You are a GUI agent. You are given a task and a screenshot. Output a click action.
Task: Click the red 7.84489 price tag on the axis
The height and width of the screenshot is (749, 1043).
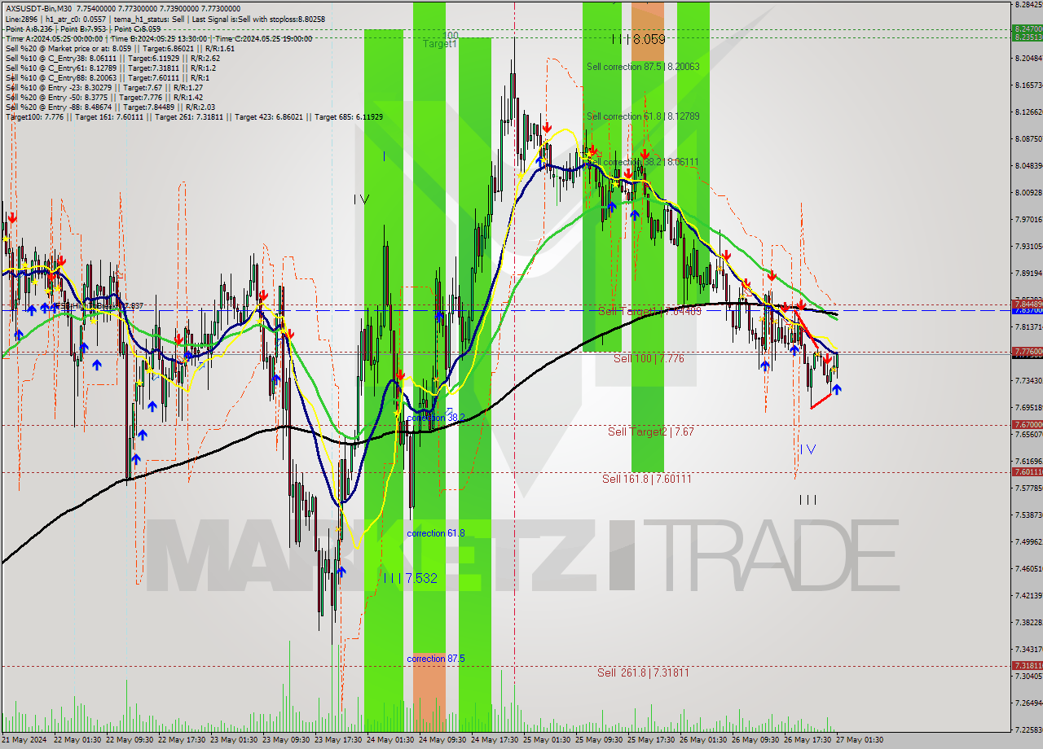(1027, 304)
